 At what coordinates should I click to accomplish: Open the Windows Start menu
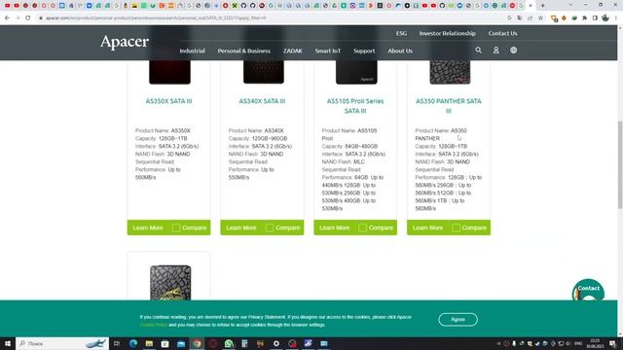click(8, 343)
